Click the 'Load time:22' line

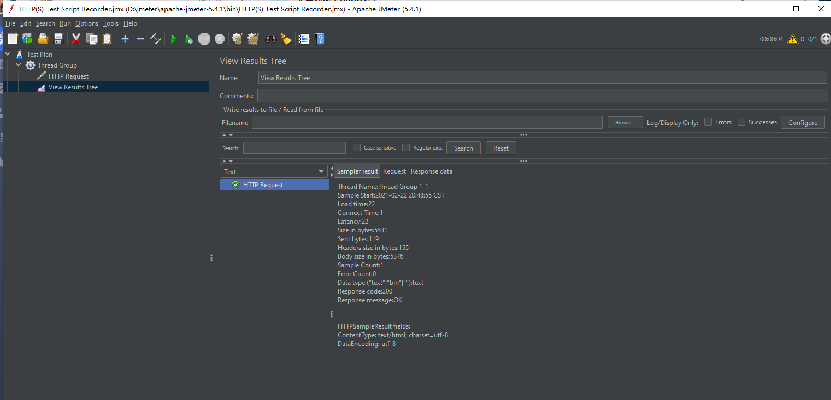(x=356, y=204)
